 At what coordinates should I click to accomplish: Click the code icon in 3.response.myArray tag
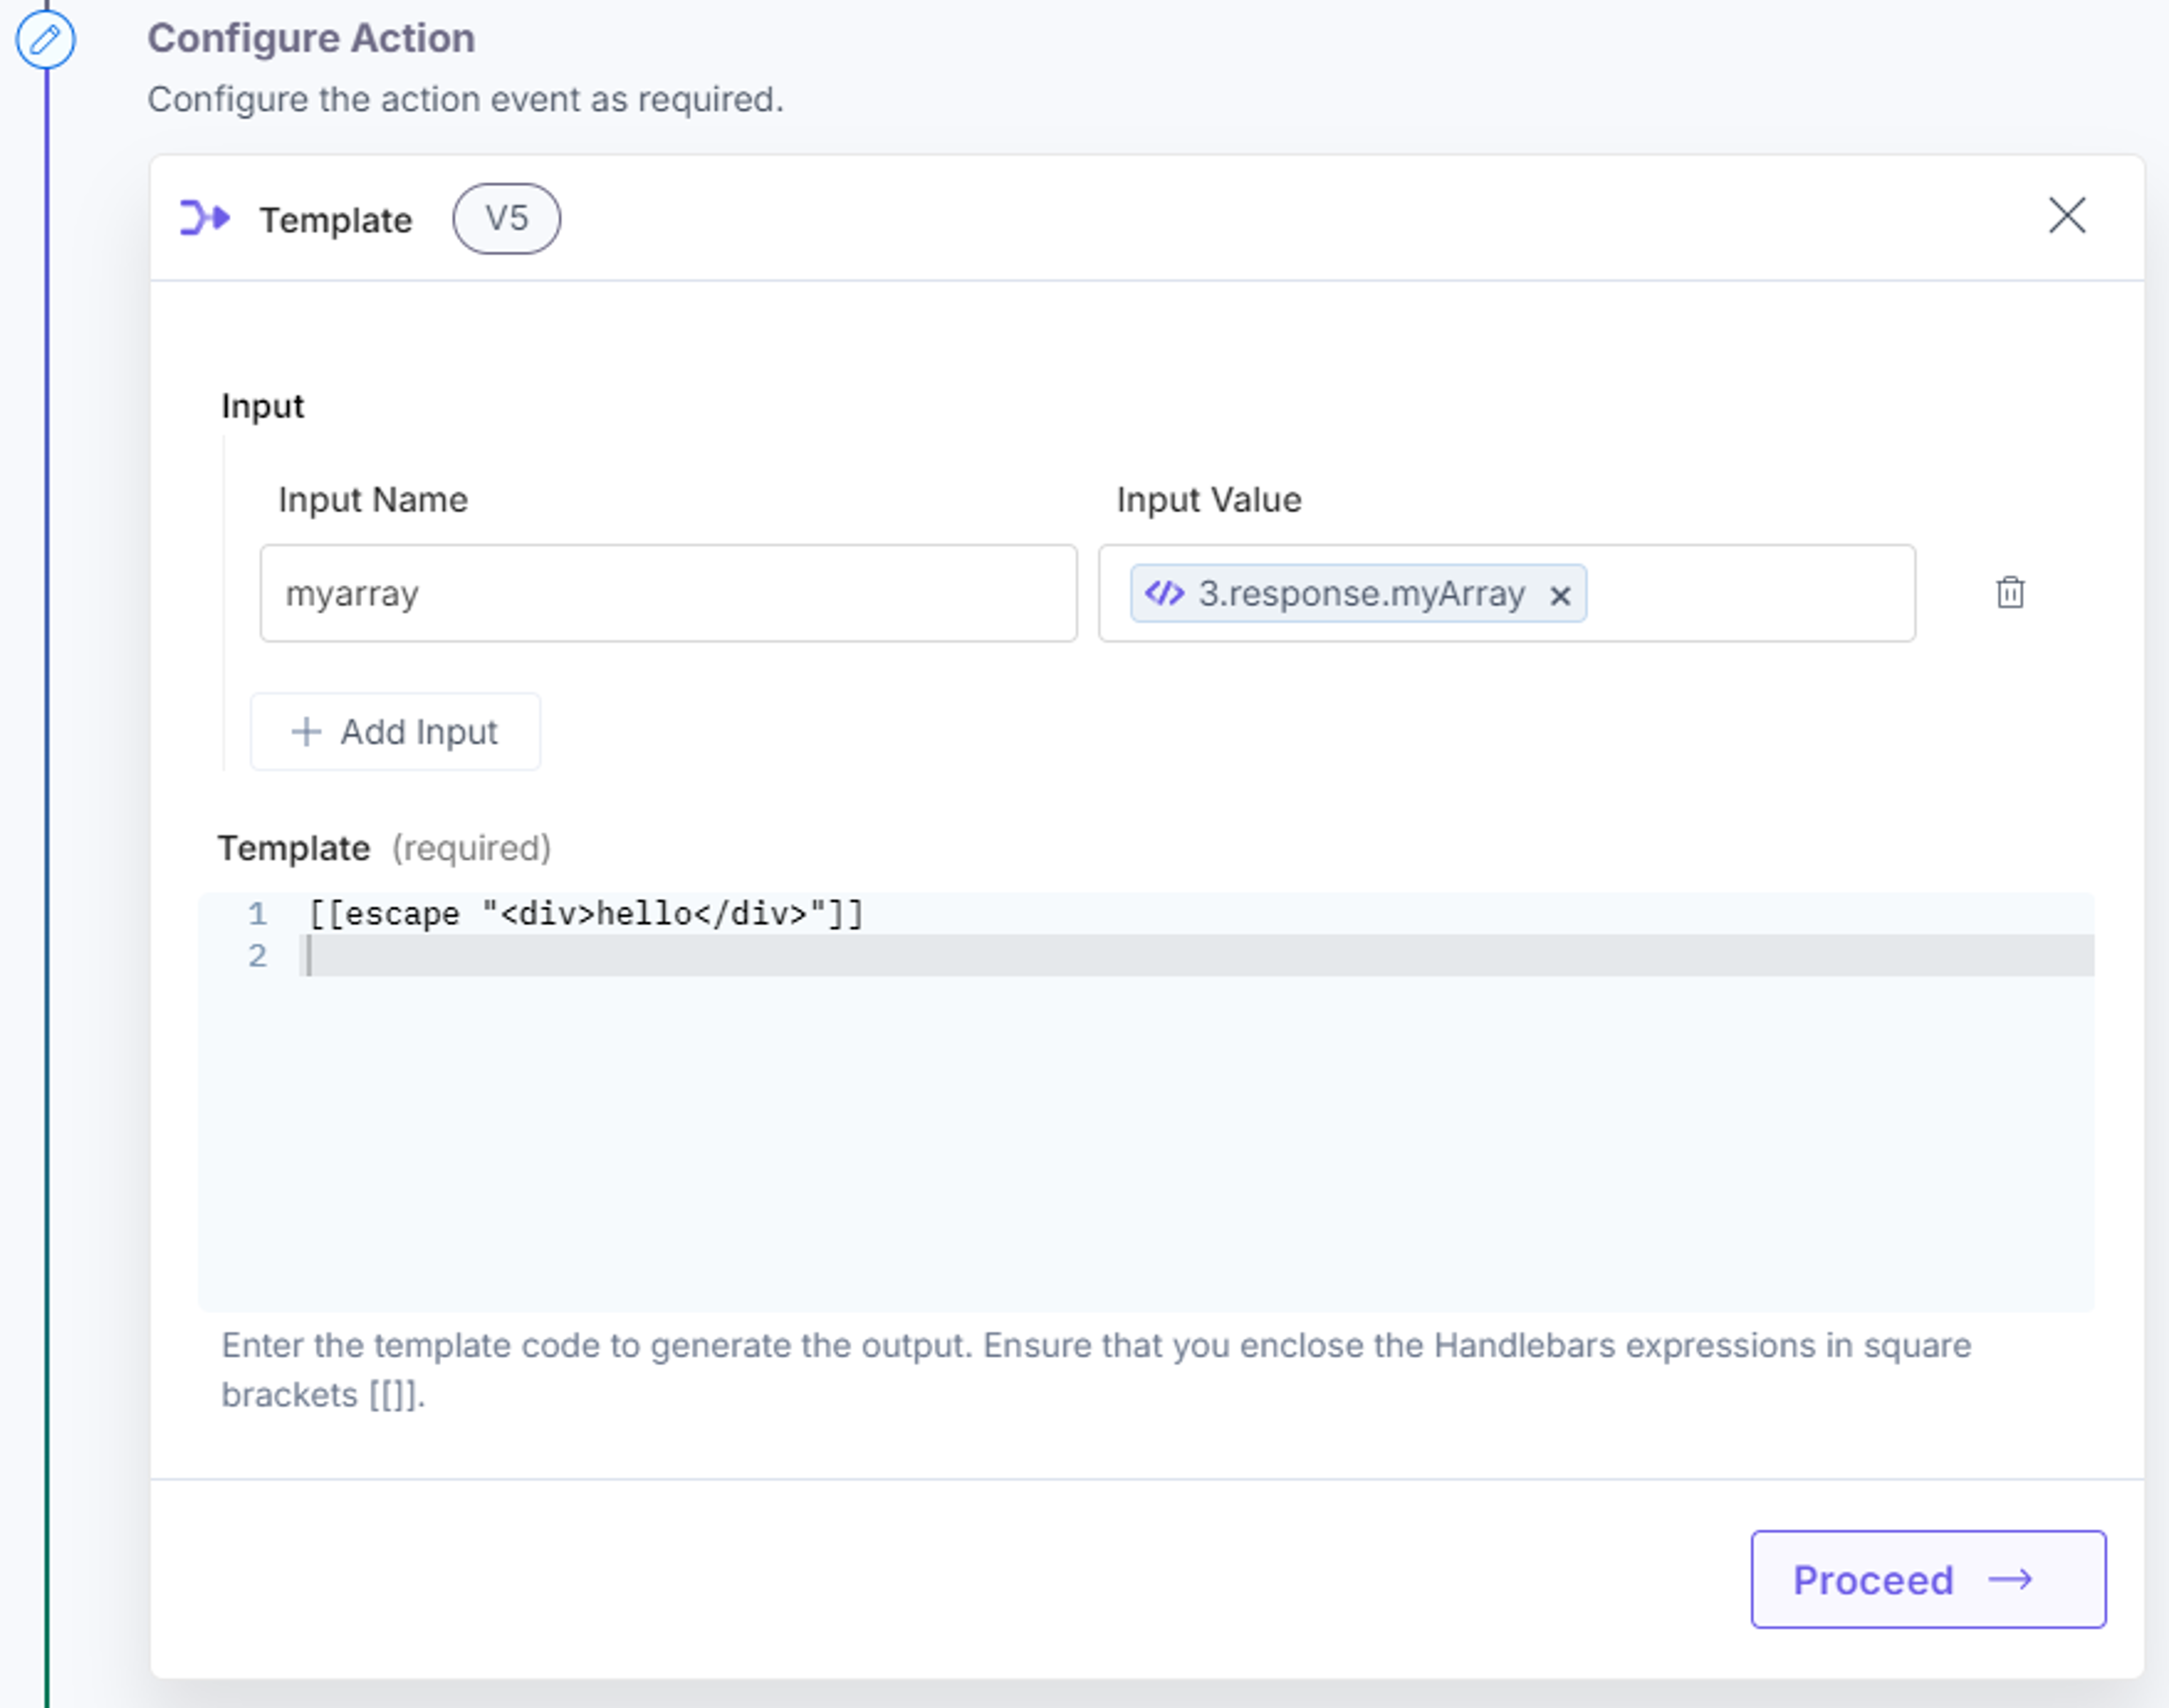pyautogui.click(x=1165, y=593)
